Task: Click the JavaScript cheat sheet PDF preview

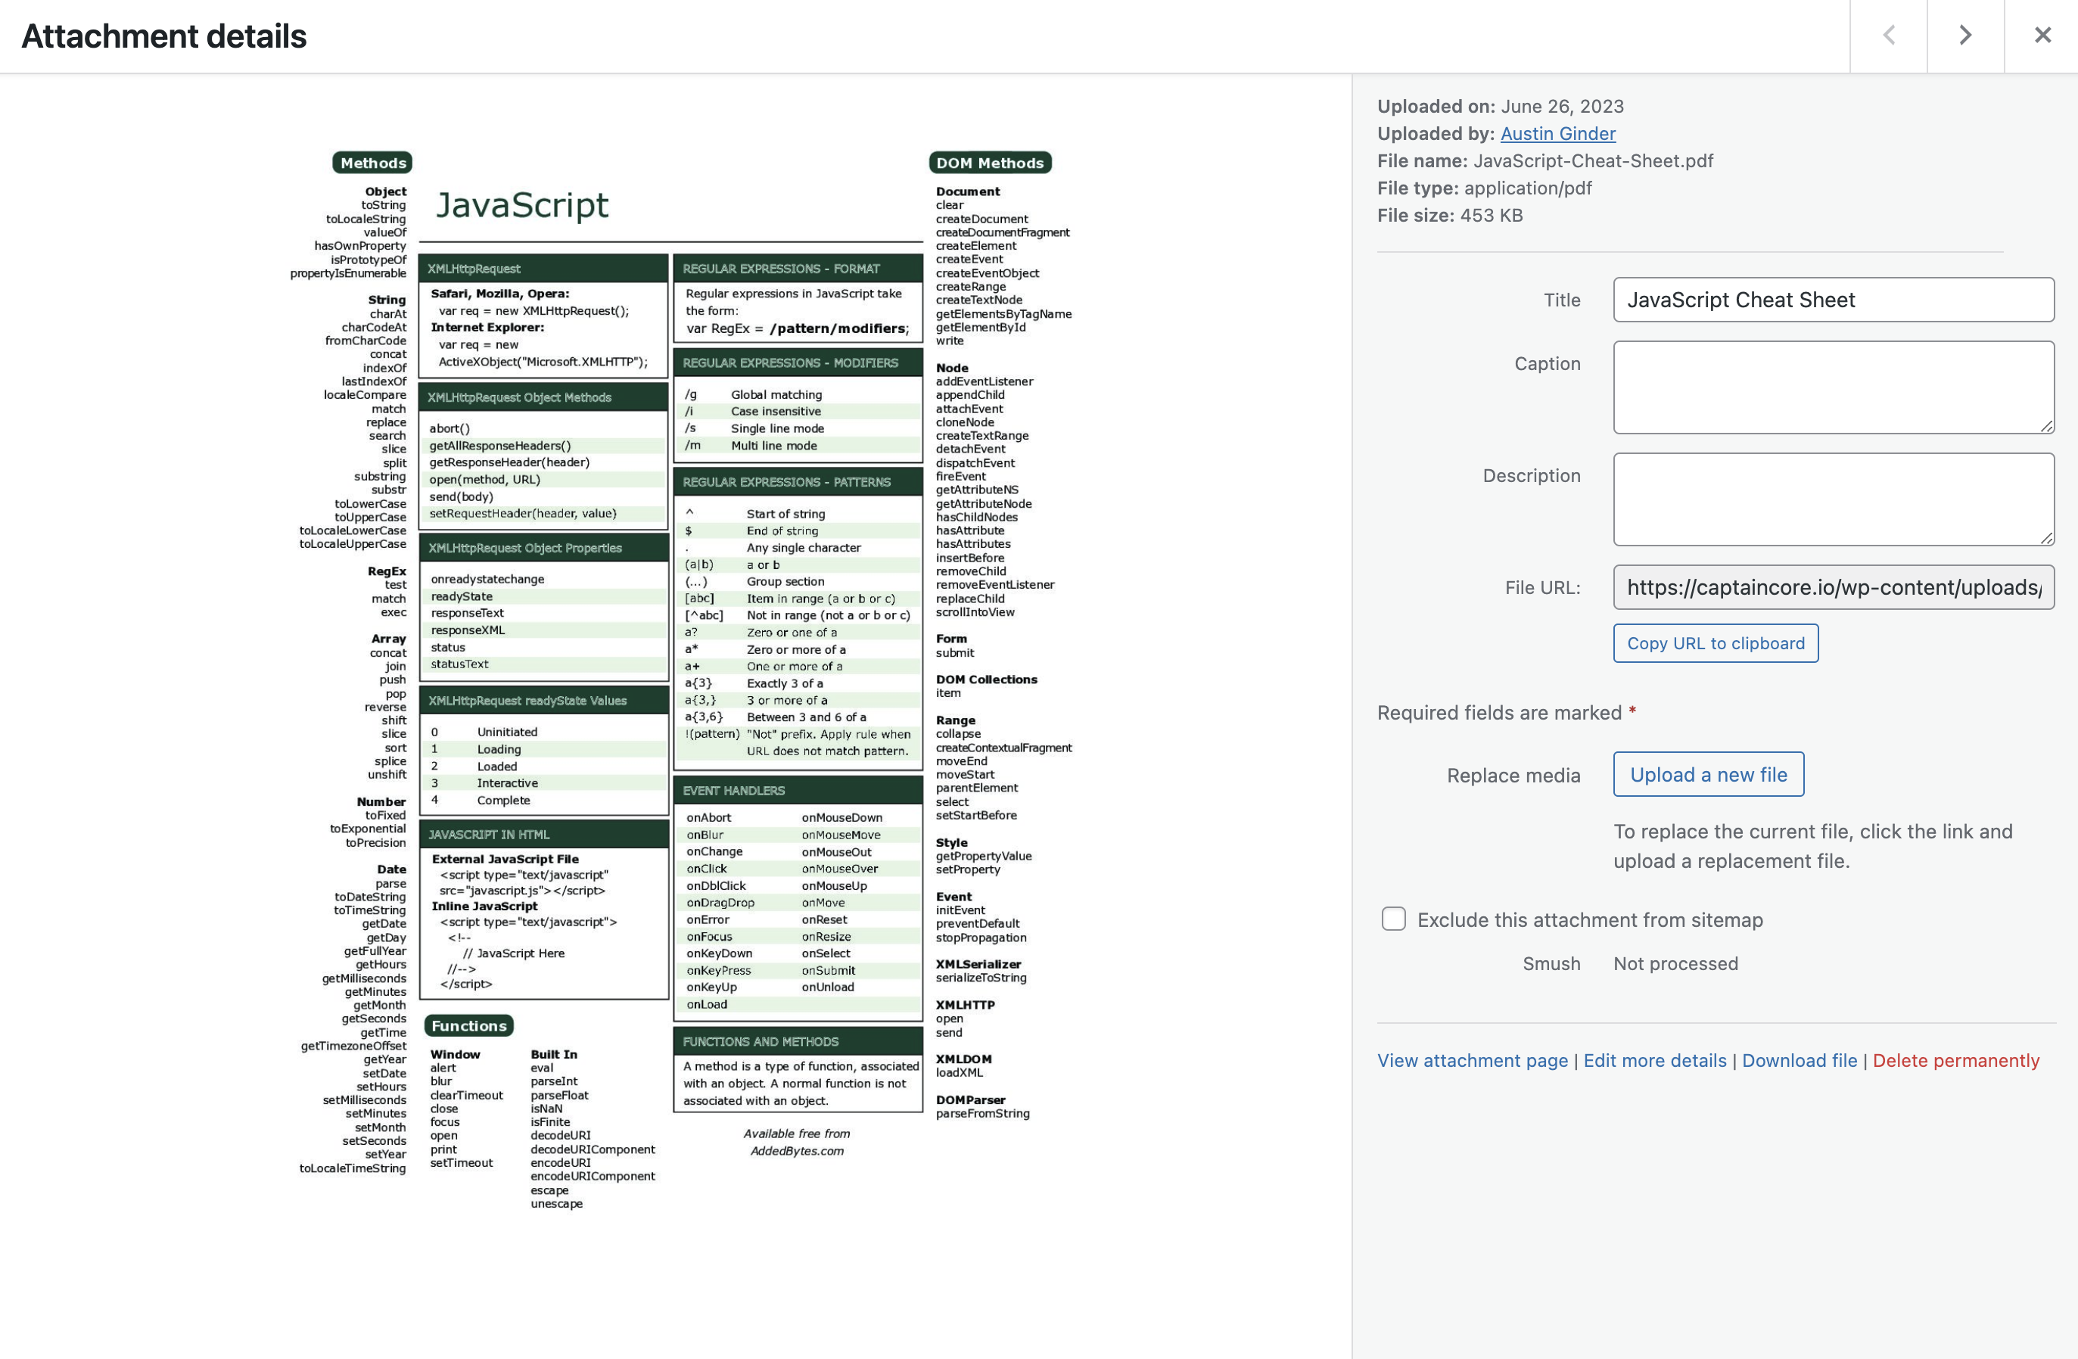Action: click(681, 681)
